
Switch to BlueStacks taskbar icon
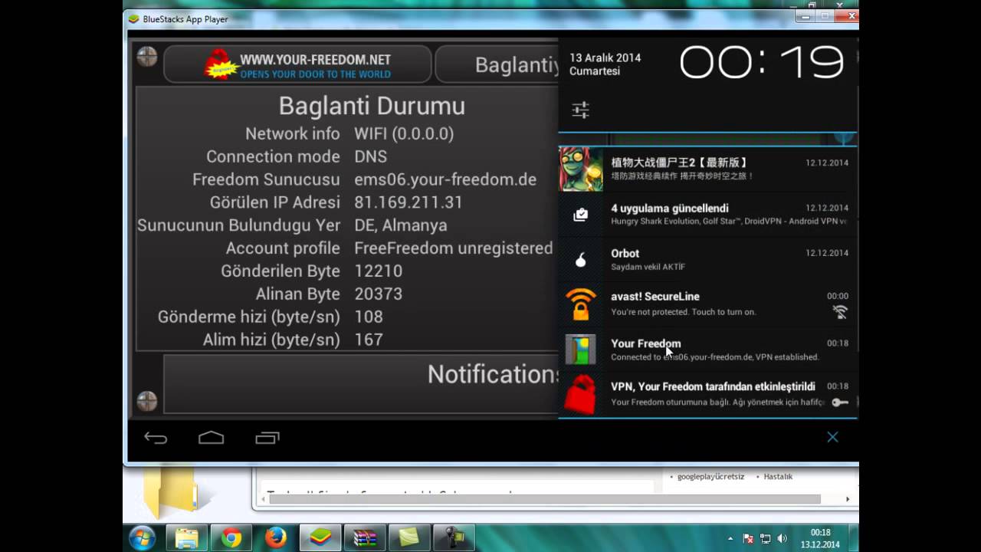320,537
